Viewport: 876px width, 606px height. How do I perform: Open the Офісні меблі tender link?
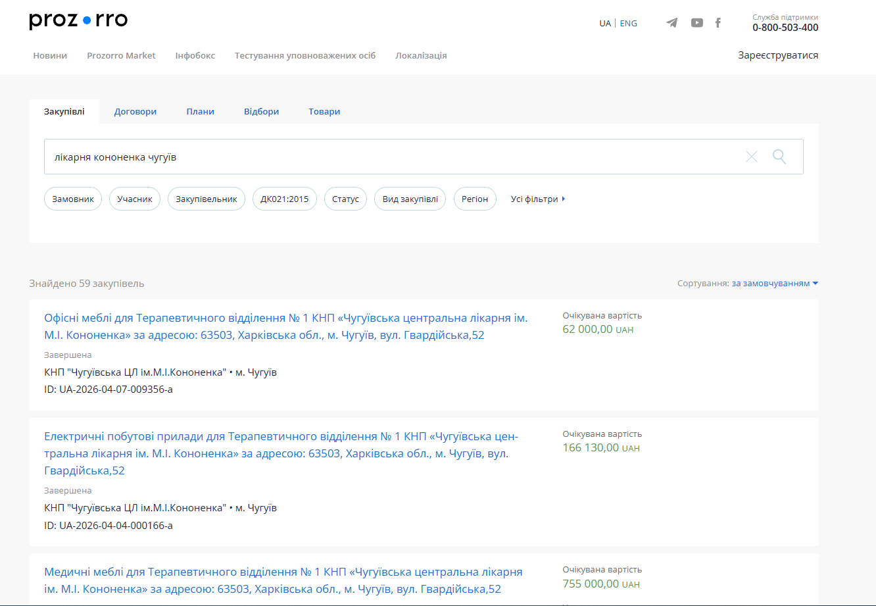[x=286, y=326]
